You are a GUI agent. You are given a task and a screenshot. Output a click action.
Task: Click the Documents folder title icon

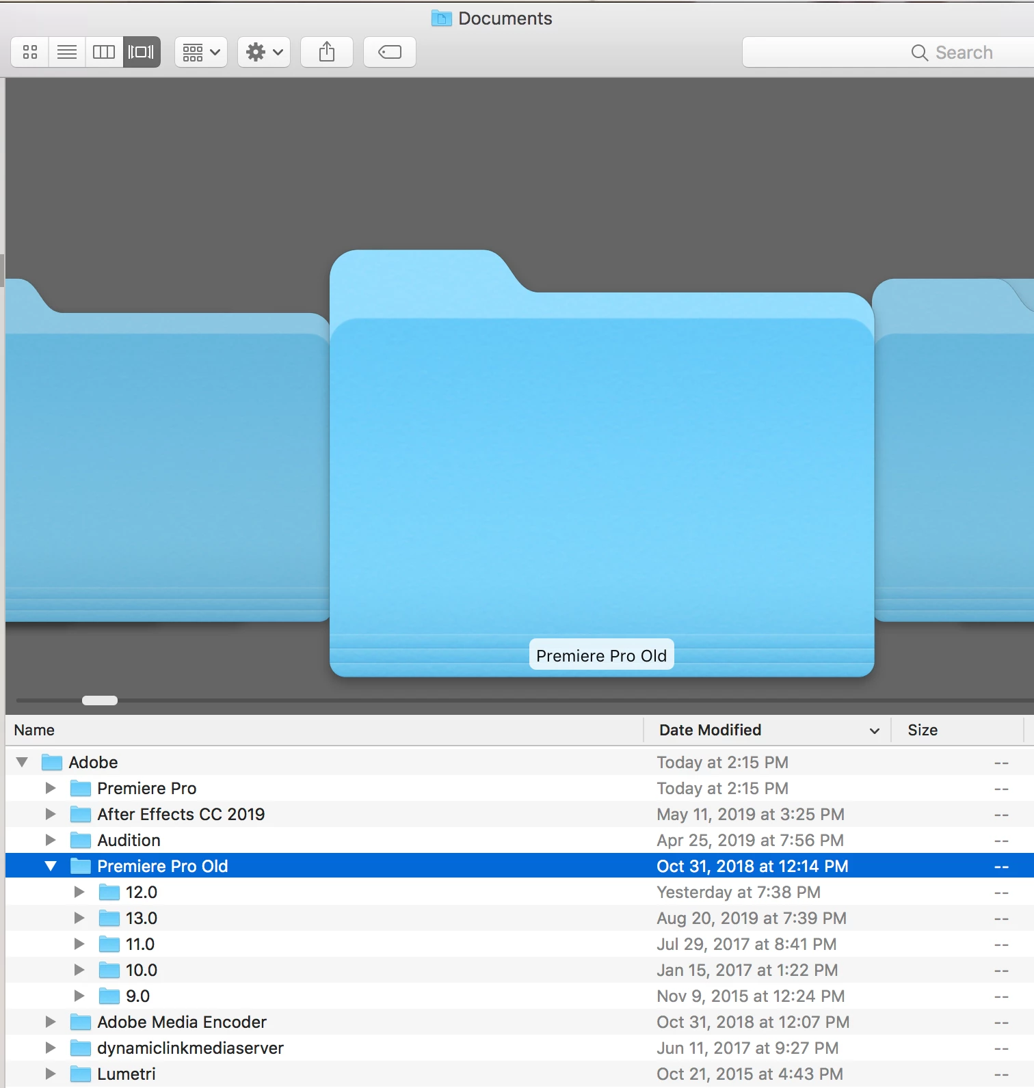[442, 18]
